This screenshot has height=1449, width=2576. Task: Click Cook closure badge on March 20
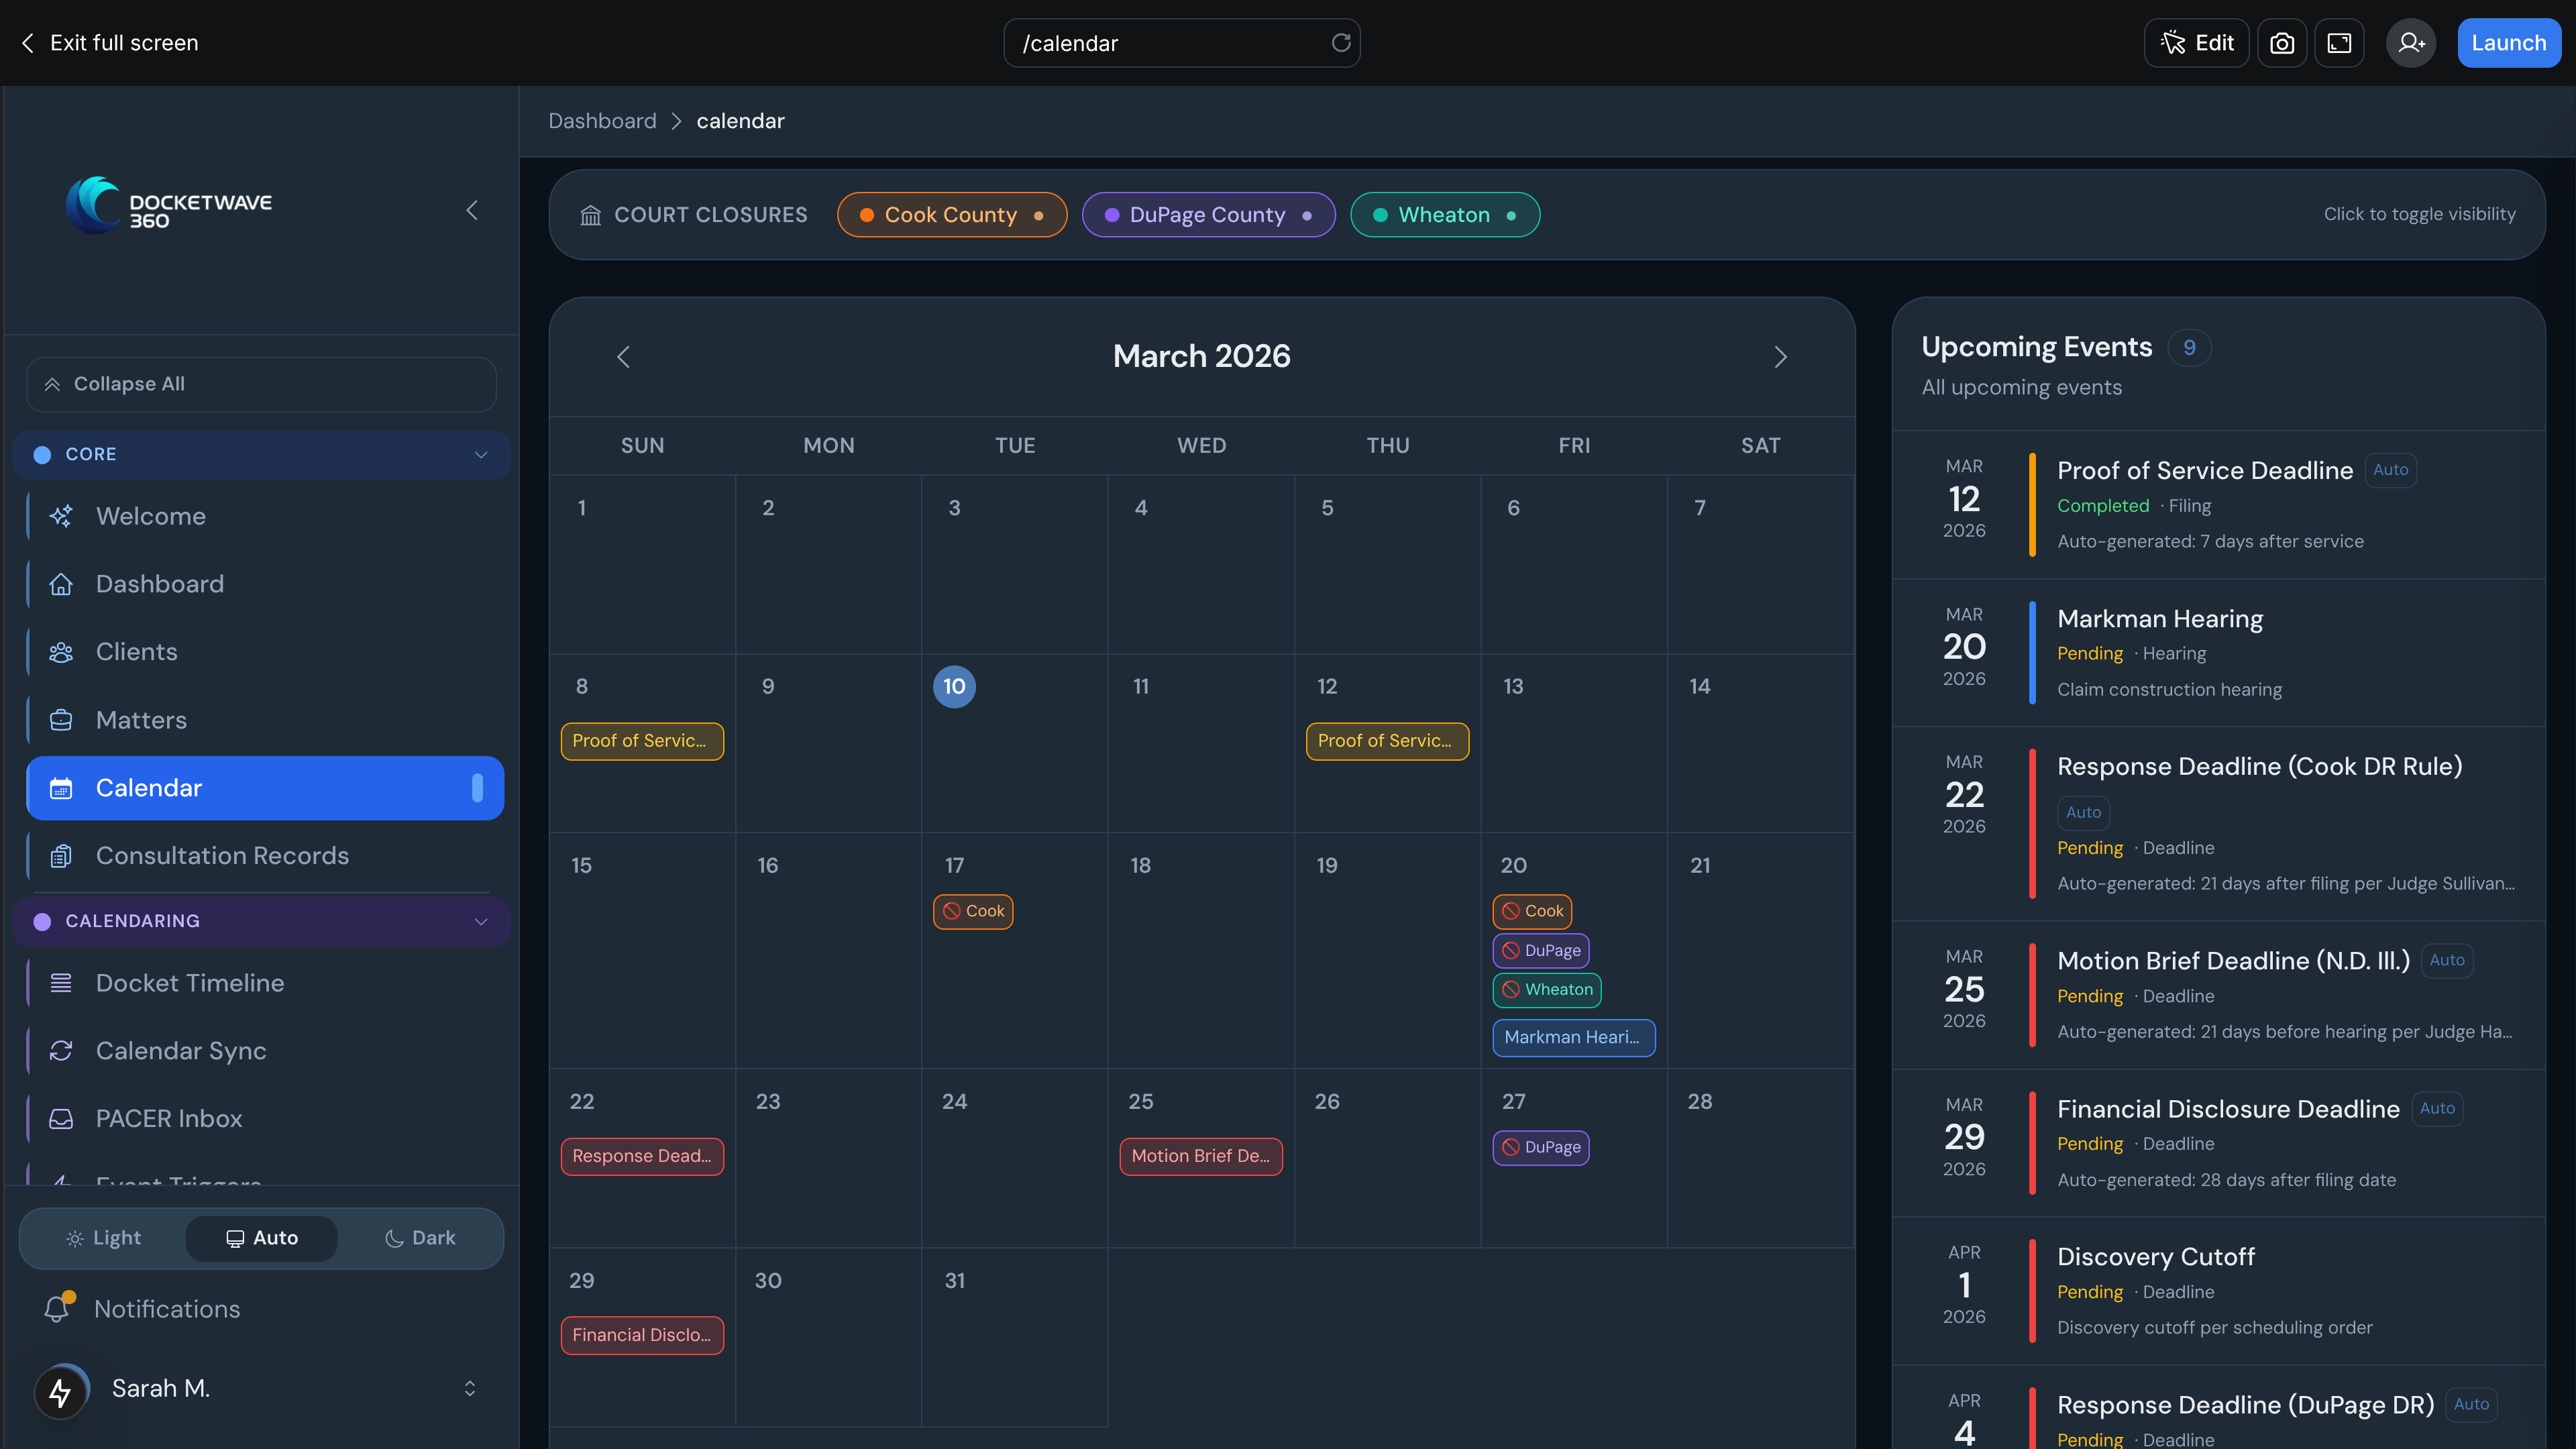click(x=1532, y=911)
